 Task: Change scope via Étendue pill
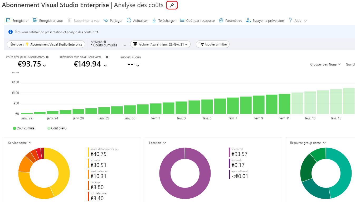(x=46, y=44)
